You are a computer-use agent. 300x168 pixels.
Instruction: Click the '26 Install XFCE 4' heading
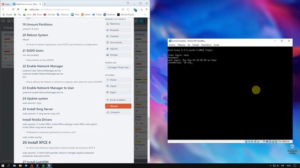click(37, 142)
